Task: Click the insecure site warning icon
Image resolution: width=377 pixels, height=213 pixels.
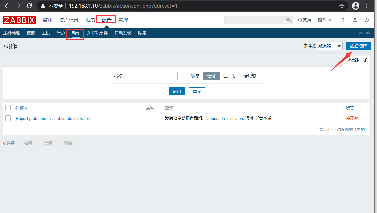Action: pos(43,6)
